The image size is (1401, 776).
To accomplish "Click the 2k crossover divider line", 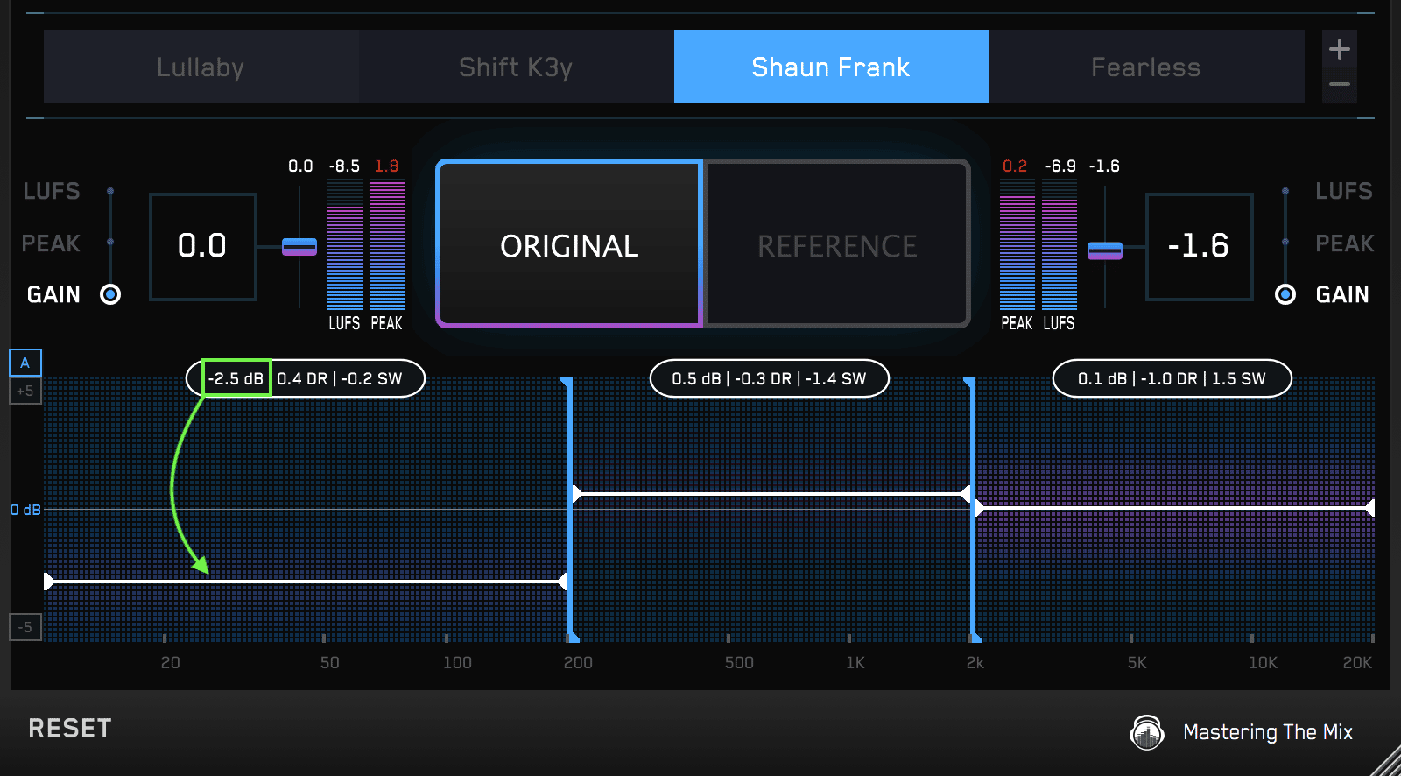I will [x=973, y=510].
